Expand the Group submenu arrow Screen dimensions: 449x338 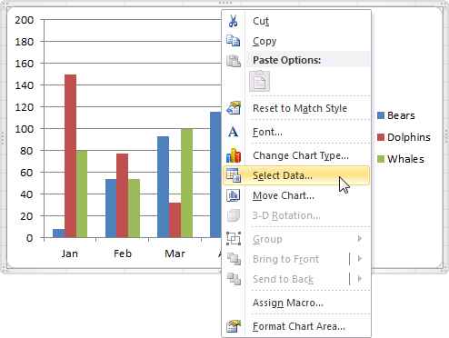click(360, 239)
